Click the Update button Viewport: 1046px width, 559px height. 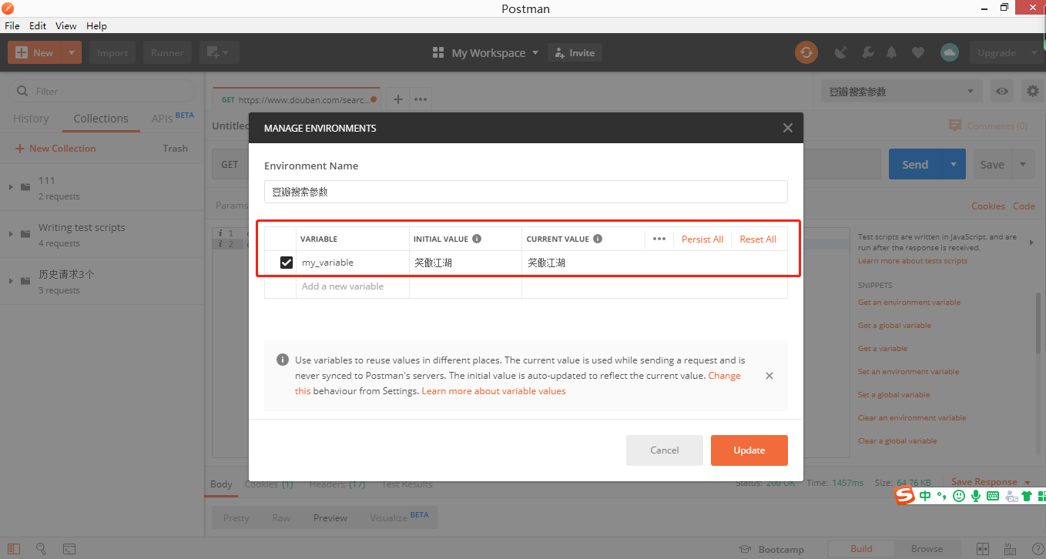coord(749,450)
